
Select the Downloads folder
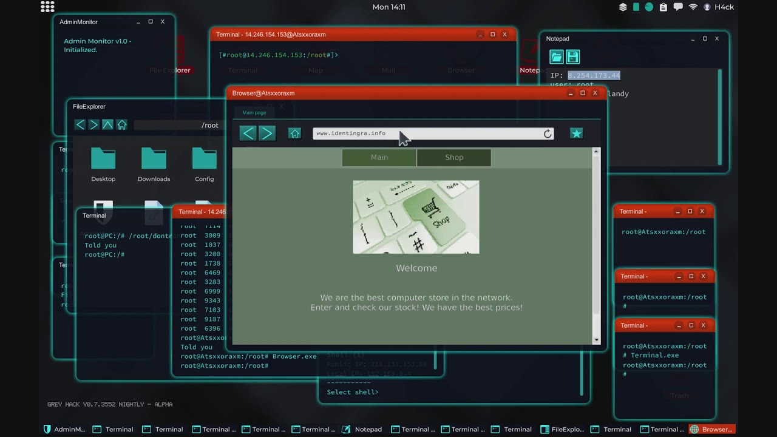(x=154, y=164)
